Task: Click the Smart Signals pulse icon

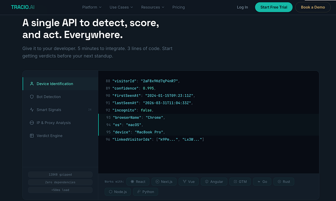Action: coord(32,110)
